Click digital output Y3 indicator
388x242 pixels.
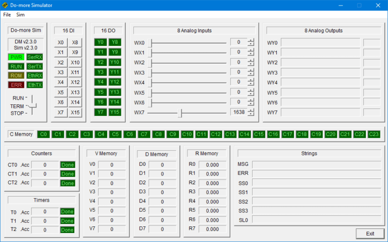pyautogui.click(x=101, y=72)
